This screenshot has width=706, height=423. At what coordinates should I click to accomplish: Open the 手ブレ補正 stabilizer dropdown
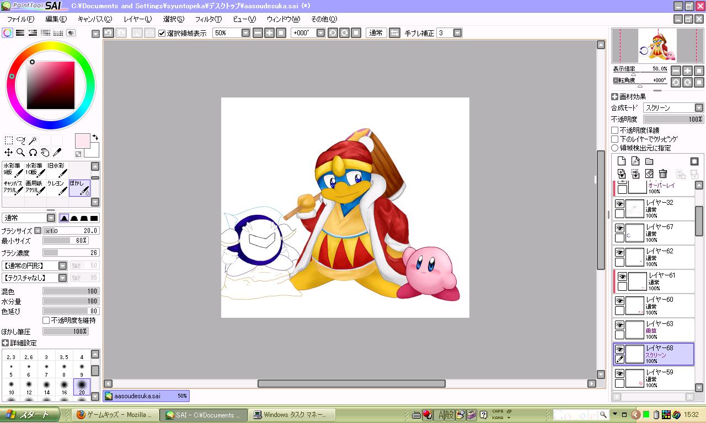pyautogui.click(x=457, y=33)
